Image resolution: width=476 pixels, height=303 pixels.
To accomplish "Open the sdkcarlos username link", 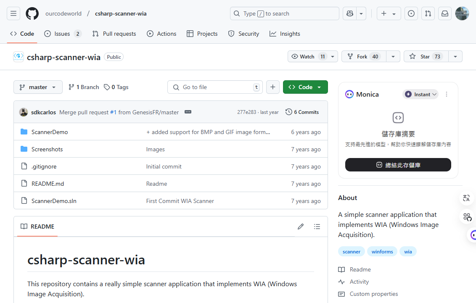I will [43, 112].
